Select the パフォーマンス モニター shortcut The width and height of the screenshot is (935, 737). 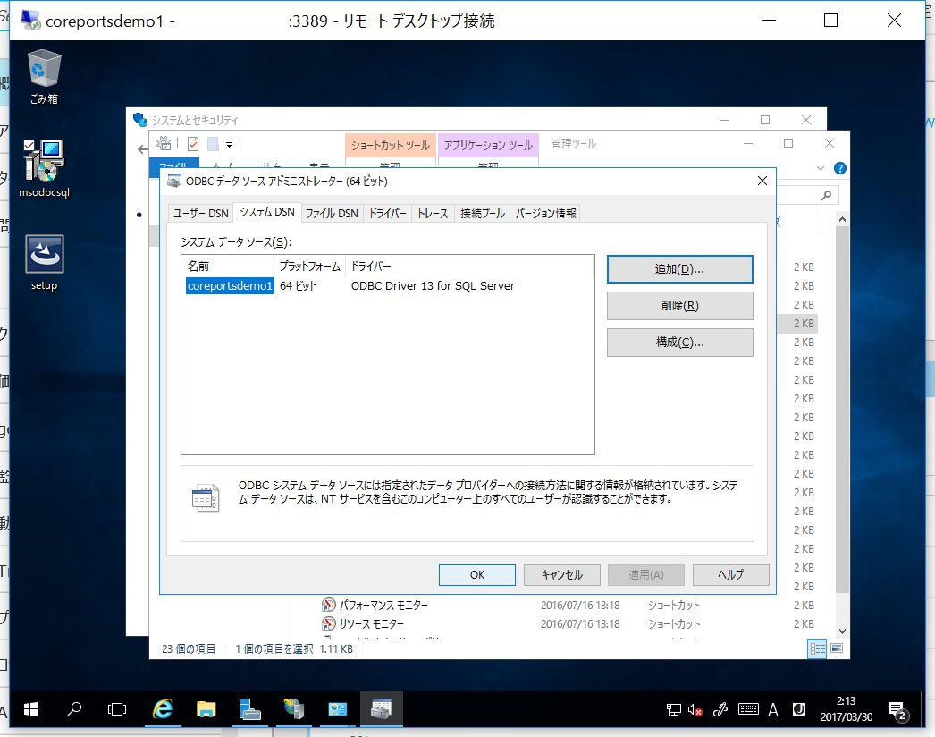[x=383, y=606]
